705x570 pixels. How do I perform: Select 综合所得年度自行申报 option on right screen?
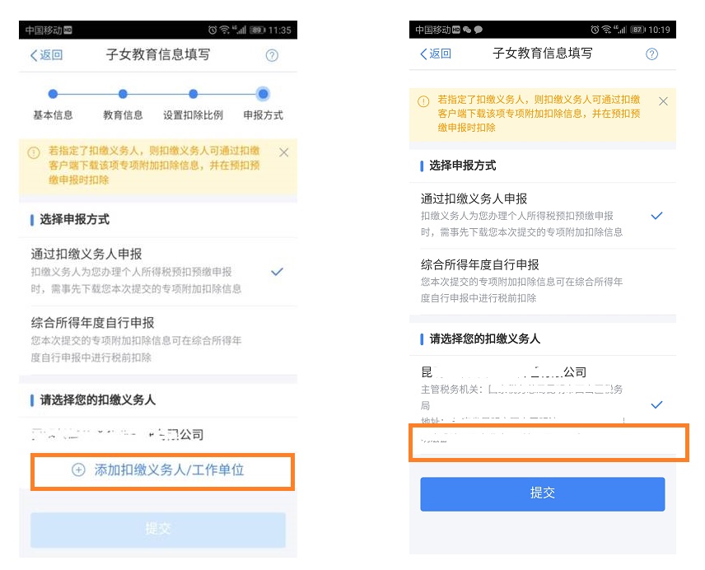(x=542, y=282)
